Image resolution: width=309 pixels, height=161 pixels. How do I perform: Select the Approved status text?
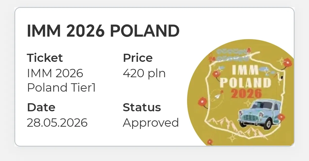151,123
